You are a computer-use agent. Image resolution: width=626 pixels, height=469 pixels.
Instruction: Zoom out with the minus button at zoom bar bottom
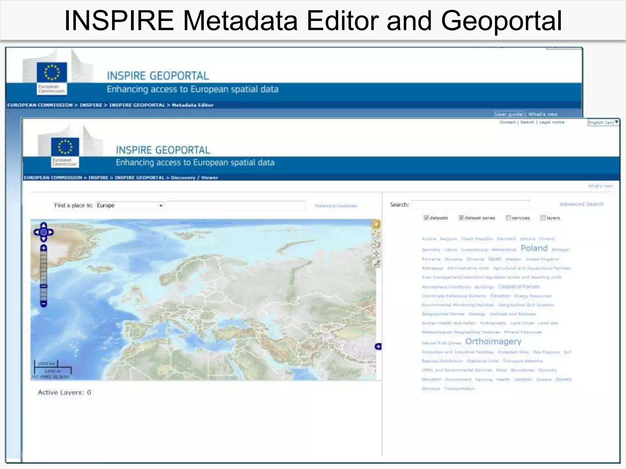43,304
